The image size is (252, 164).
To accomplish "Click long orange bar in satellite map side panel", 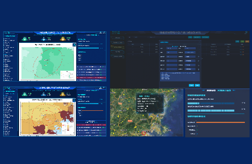I will coord(221,122).
